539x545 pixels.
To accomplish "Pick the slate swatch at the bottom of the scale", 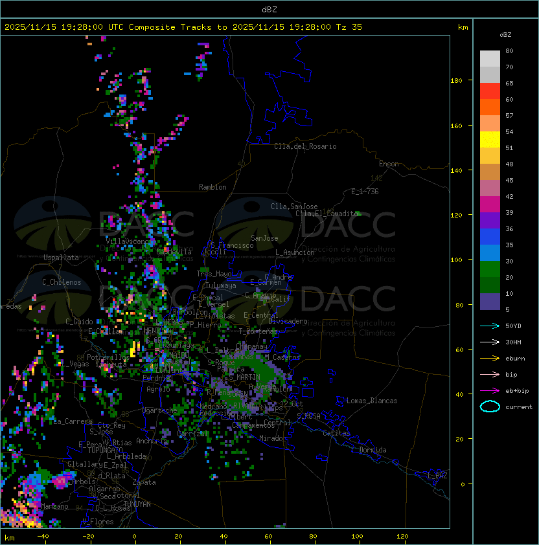I will point(490,302).
